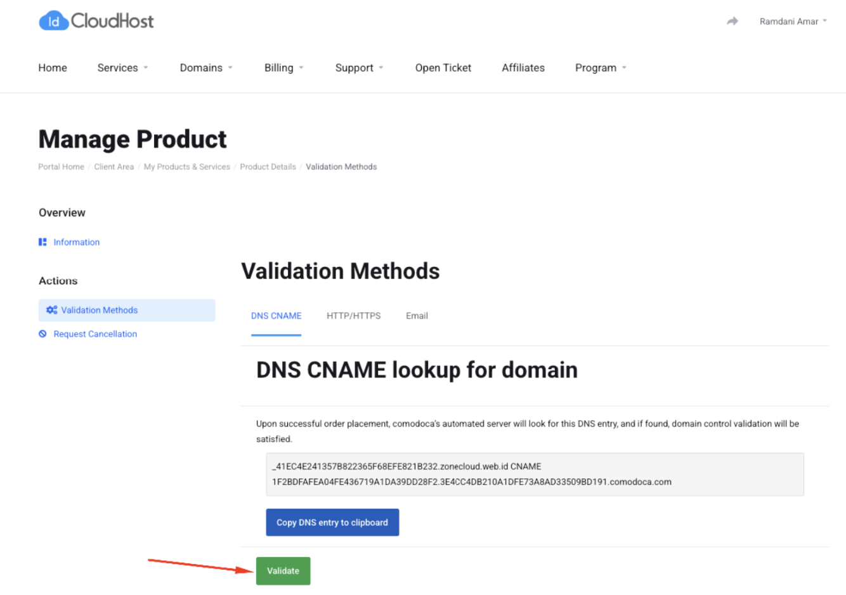Select Validation Methods in Actions sidebar
Viewport: 846px width, 595px height.
point(127,310)
